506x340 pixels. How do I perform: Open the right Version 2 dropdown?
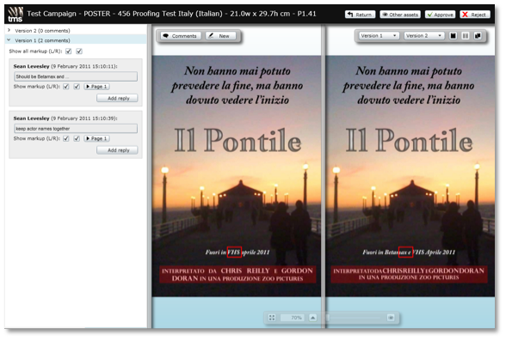(423, 35)
